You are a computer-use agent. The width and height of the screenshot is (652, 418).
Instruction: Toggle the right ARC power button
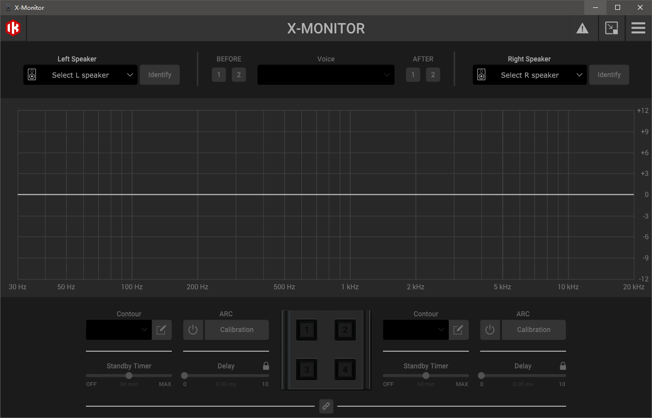[490, 330]
